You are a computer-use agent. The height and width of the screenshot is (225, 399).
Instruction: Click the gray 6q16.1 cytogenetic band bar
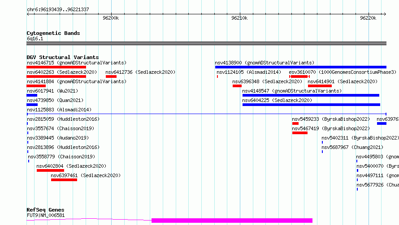(206, 43)
